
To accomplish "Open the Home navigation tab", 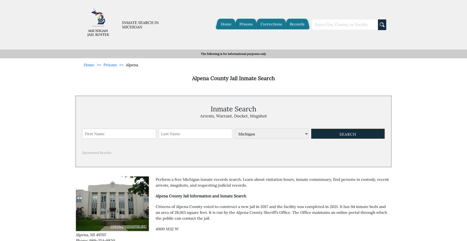I will (x=226, y=24).
